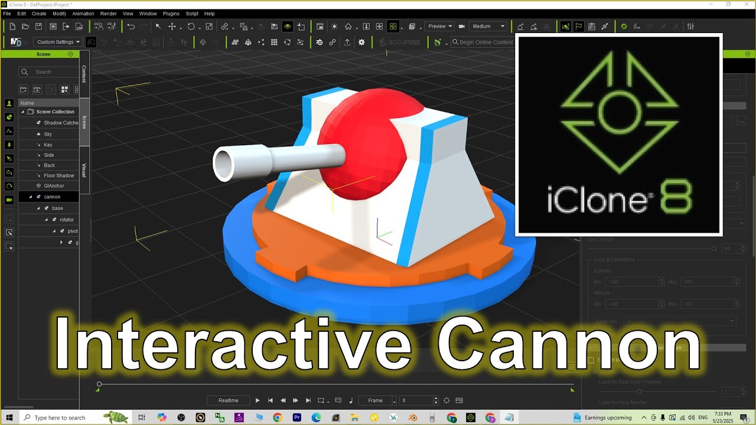Activate the Move tool

tap(172, 26)
